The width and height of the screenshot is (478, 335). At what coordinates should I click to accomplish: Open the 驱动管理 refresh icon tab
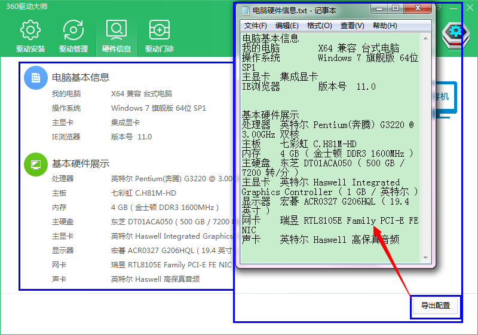click(x=73, y=36)
